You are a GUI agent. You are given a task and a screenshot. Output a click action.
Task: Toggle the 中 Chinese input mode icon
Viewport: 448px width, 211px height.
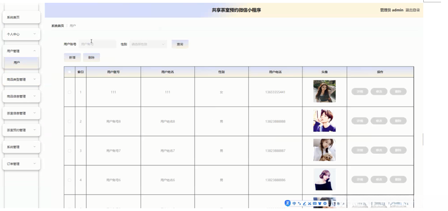point(294,203)
